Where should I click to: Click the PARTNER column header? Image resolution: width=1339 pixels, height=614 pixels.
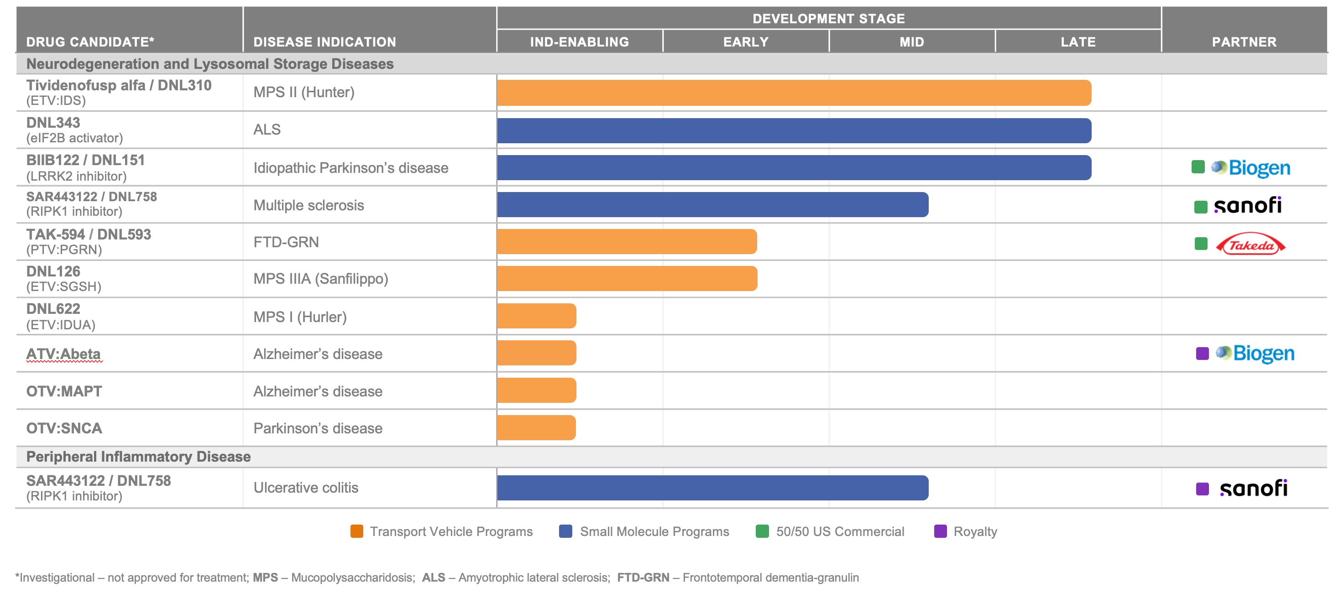coord(1244,42)
